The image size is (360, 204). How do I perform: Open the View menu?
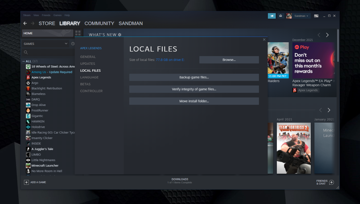(x=36, y=15)
